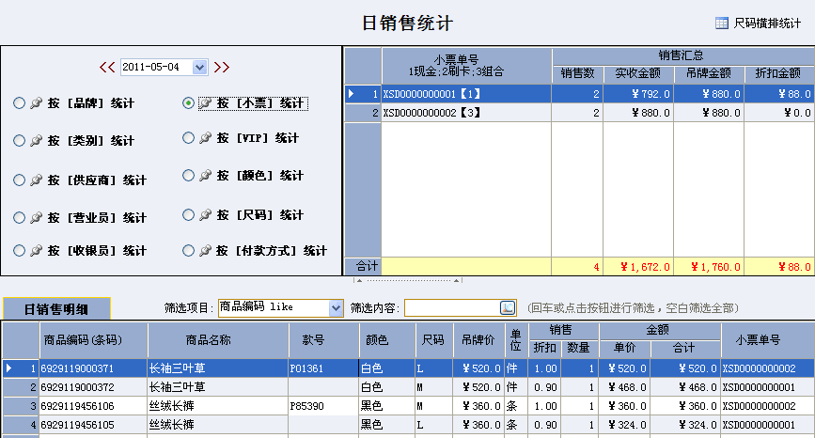Switch to 日销售明细 tab

pyautogui.click(x=56, y=309)
